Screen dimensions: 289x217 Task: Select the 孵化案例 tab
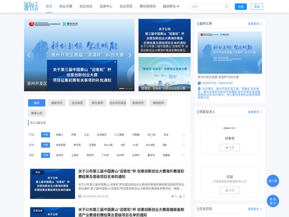(x=98, y=103)
